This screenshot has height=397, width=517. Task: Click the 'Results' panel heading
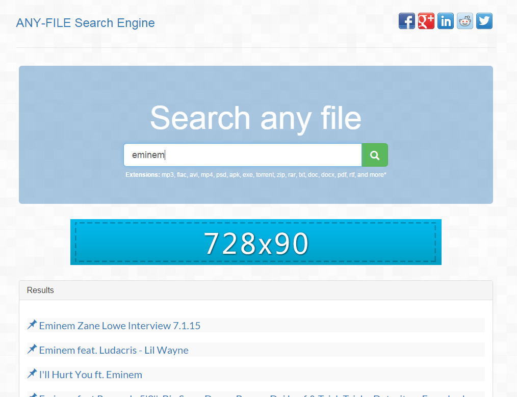point(40,290)
